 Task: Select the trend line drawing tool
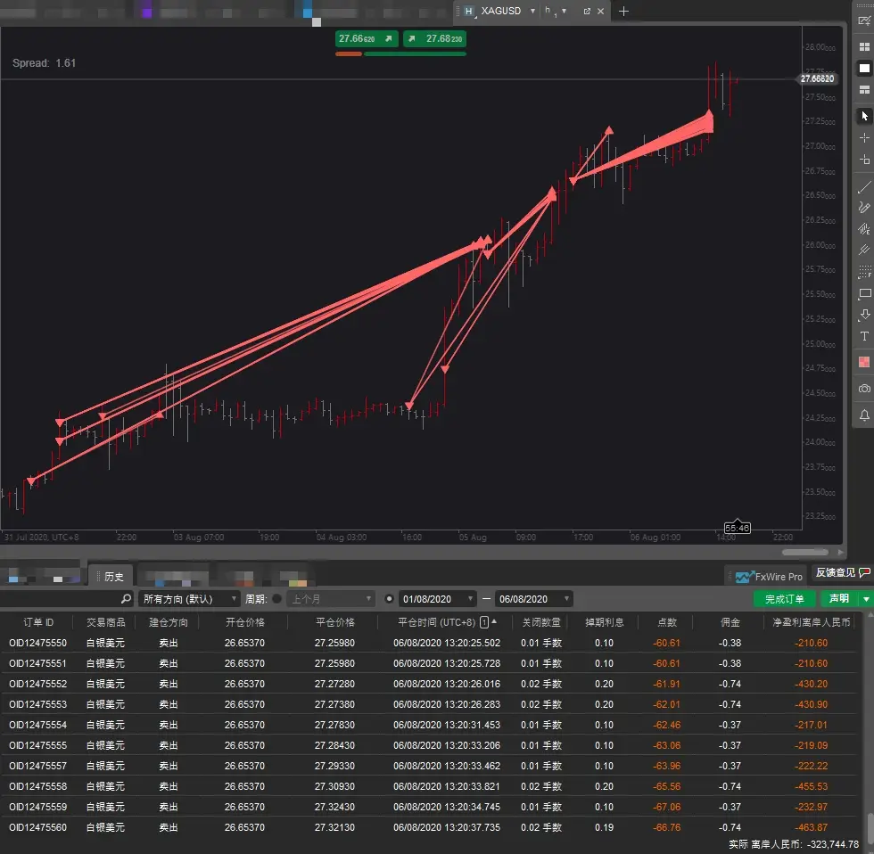[x=864, y=187]
